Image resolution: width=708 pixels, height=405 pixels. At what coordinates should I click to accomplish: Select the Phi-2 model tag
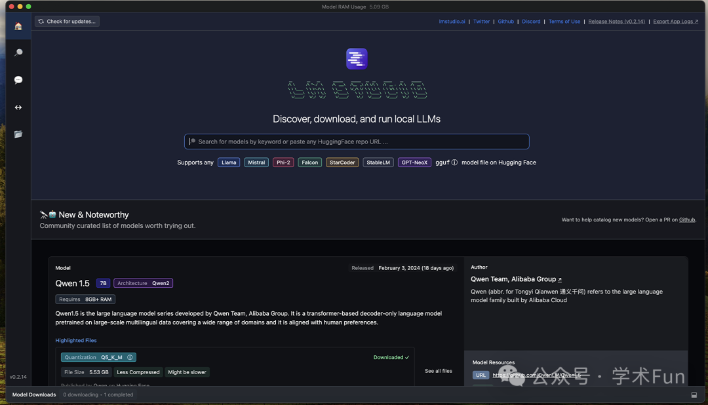click(283, 163)
